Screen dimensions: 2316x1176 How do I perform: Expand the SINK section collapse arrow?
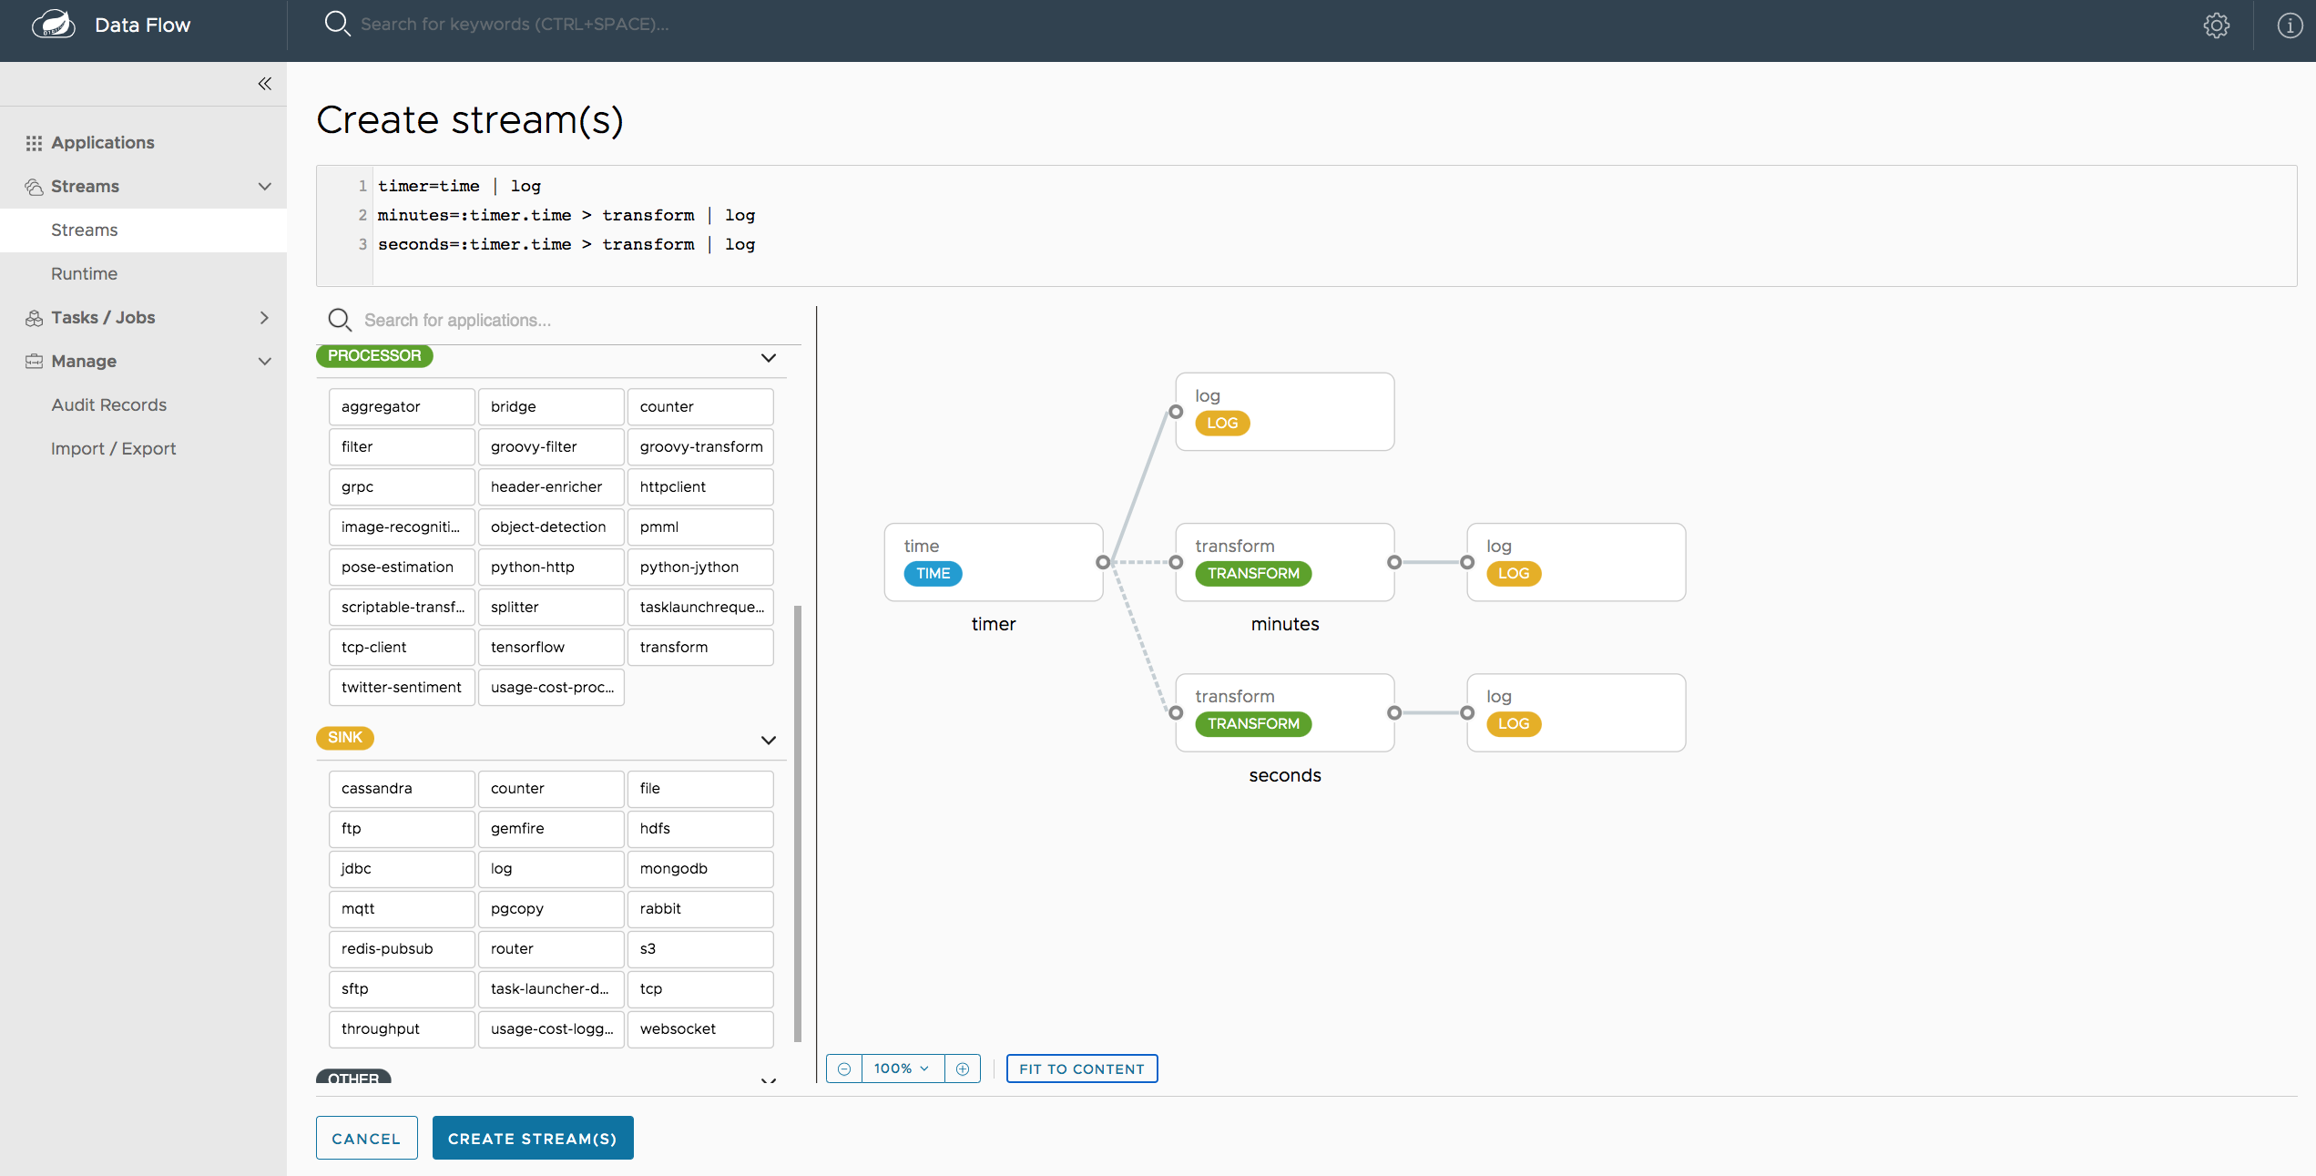766,738
